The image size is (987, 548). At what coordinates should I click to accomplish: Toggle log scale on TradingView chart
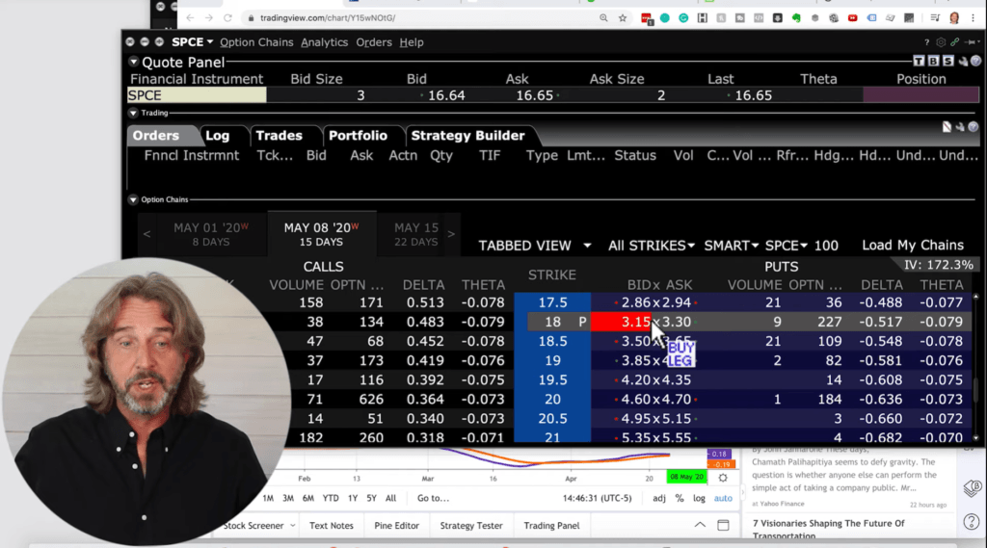coord(700,498)
